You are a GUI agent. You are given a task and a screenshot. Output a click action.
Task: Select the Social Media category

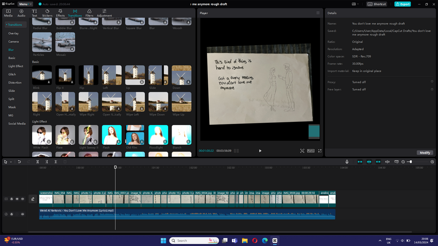click(x=17, y=124)
